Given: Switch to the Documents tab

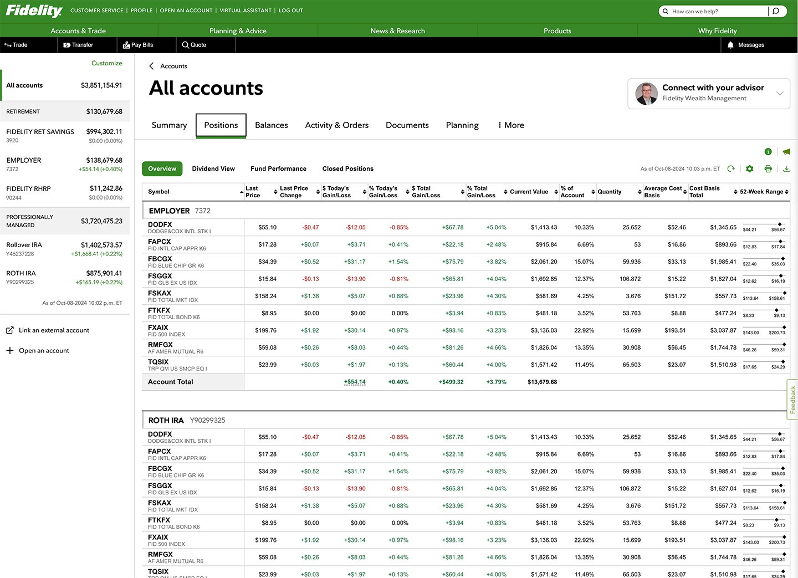Looking at the screenshot, I should [407, 125].
